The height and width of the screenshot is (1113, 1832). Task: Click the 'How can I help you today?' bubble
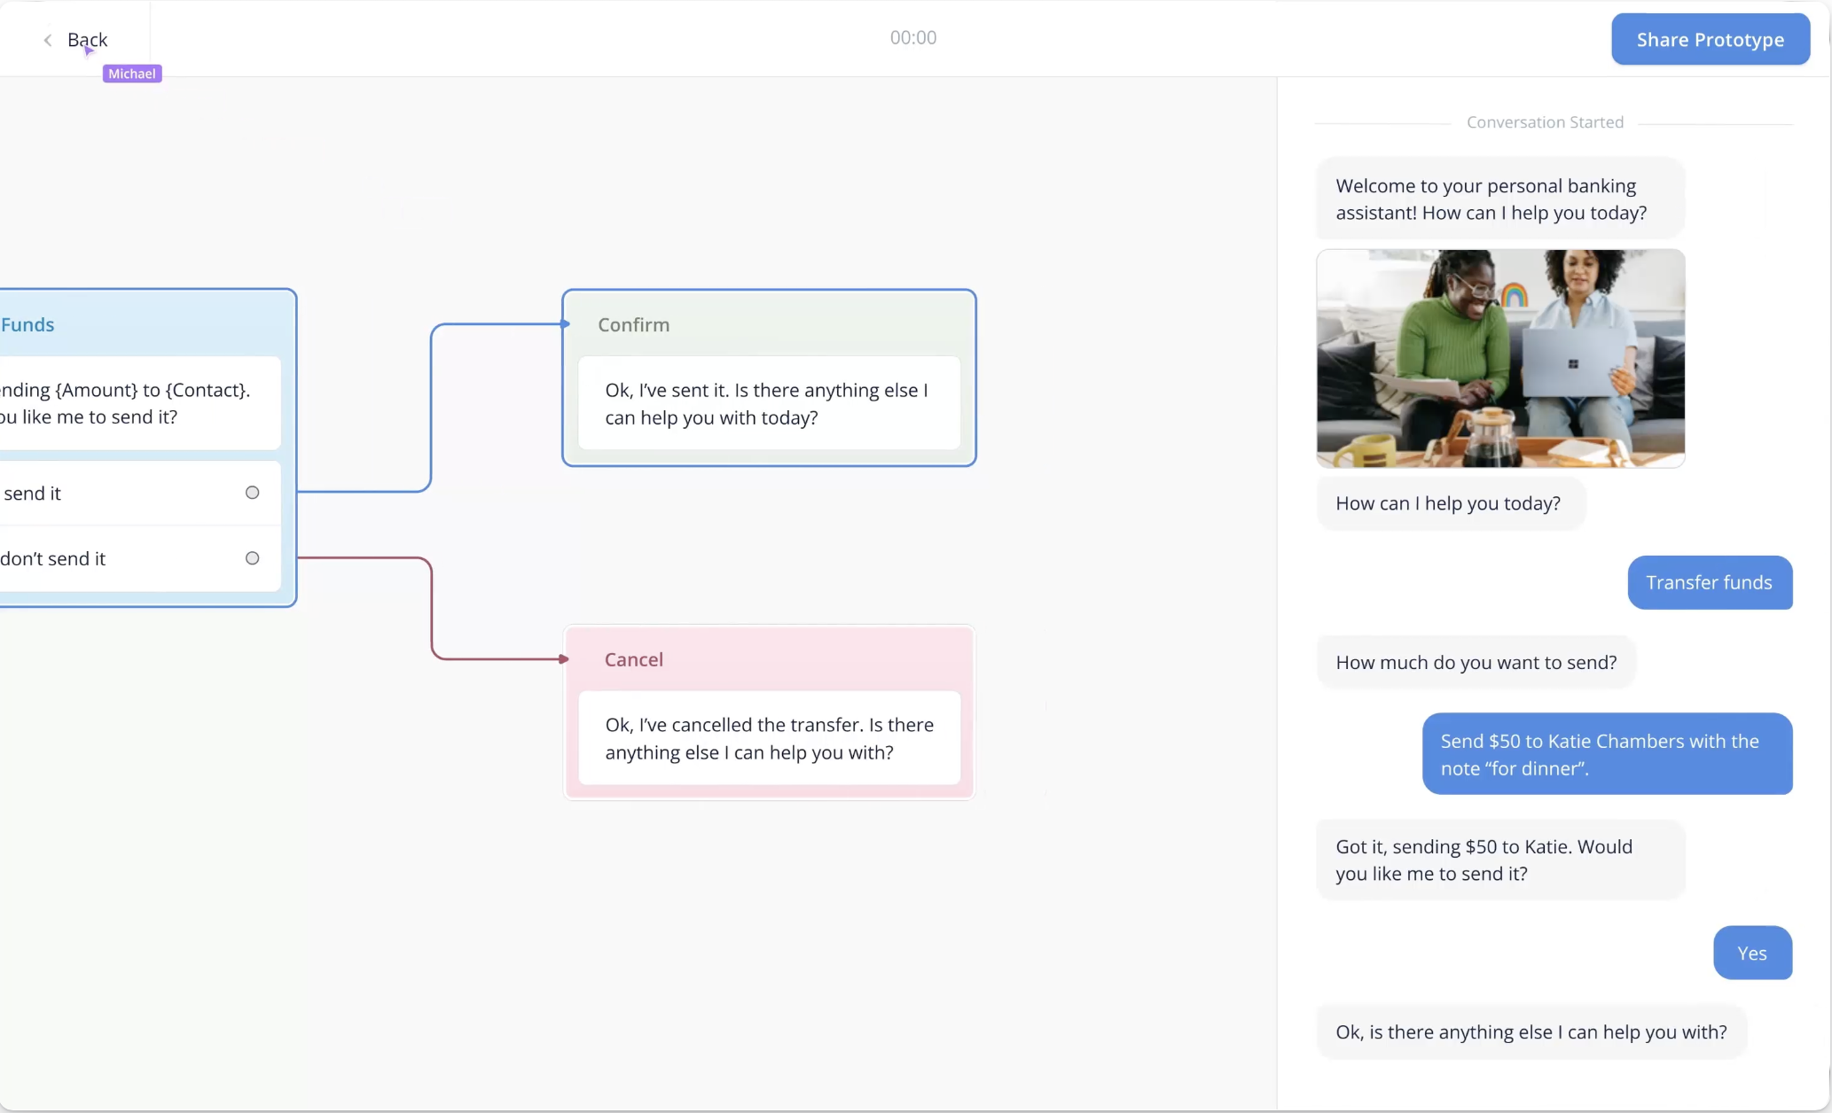(x=1451, y=503)
